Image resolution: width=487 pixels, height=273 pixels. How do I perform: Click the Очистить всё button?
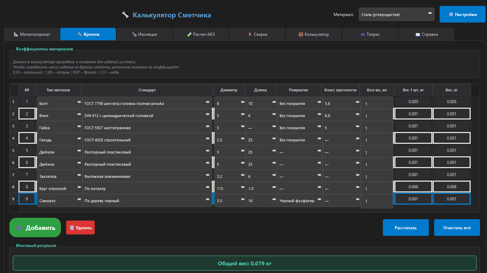pos(457,228)
